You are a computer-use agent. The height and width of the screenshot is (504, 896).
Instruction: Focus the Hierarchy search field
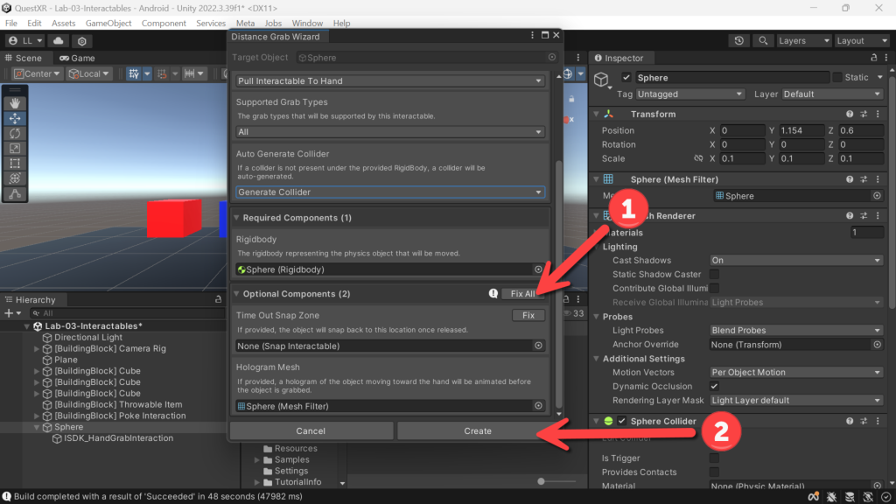coord(127,313)
